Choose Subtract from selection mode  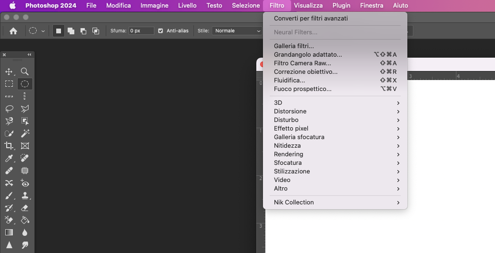pos(83,30)
